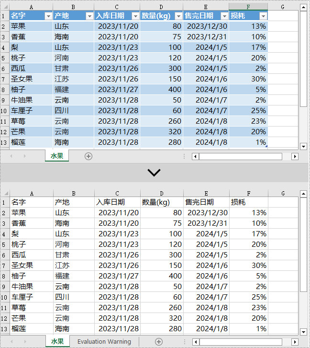Click the 23% cell in the lower sheet

pyautogui.click(x=249, y=308)
